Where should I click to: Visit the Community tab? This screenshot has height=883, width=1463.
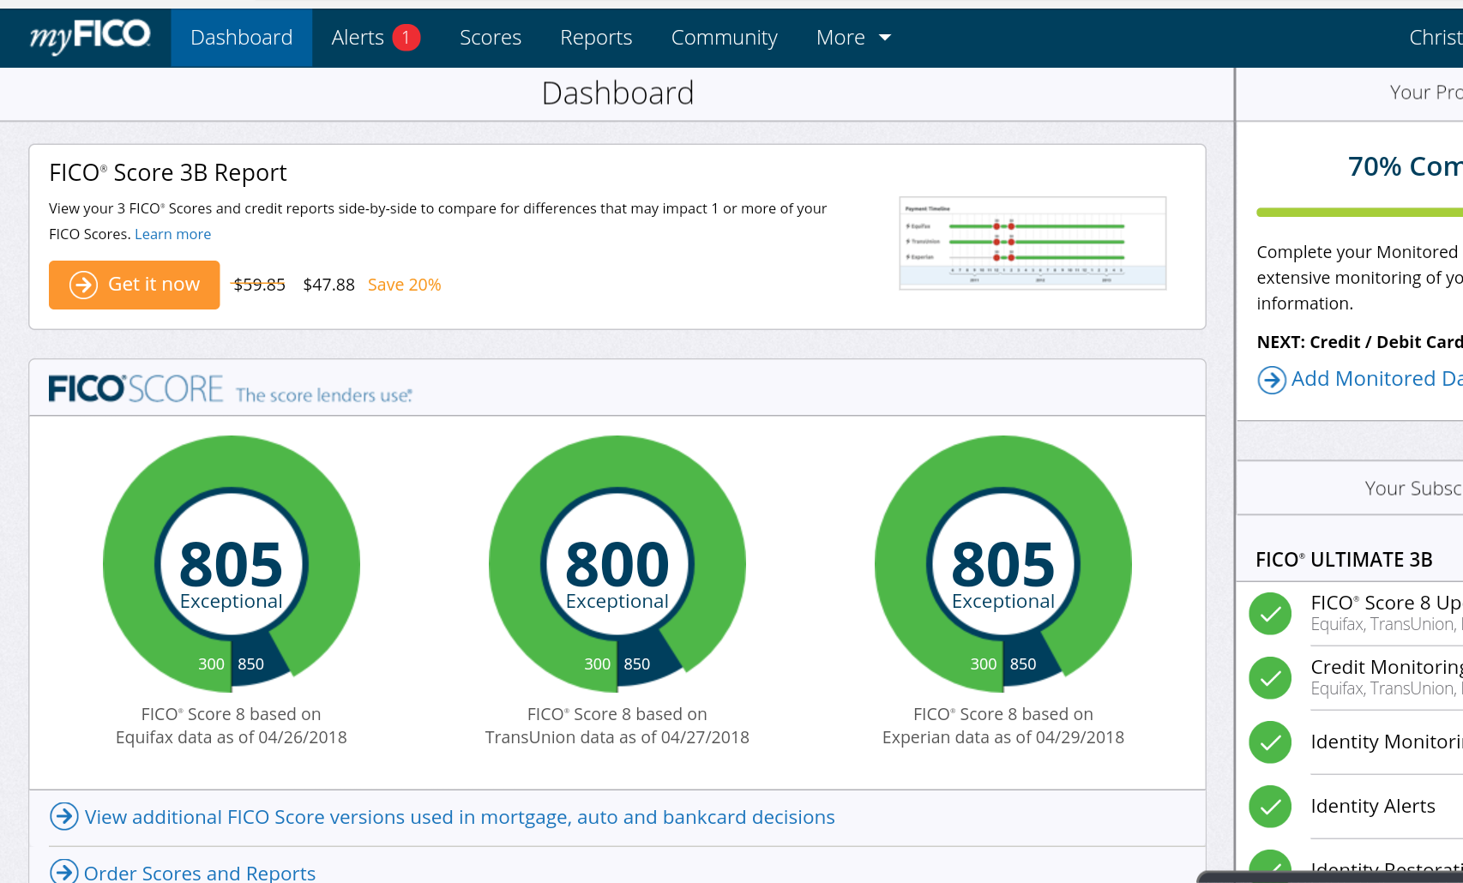coord(725,38)
